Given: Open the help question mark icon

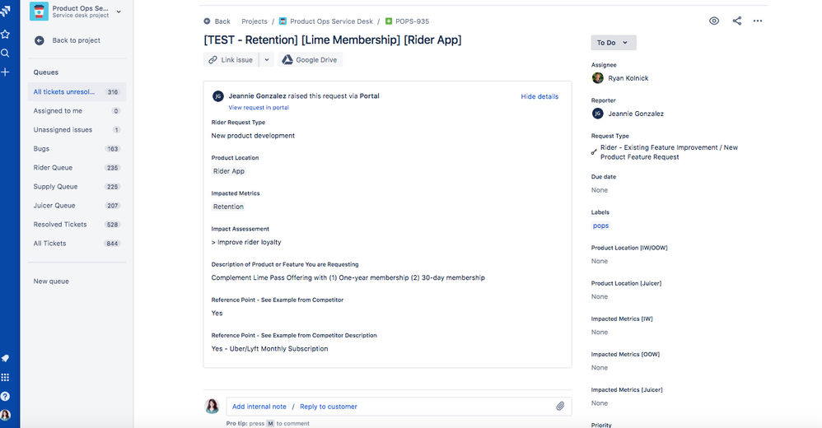Looking at the screenshot, I should [5, 396].
